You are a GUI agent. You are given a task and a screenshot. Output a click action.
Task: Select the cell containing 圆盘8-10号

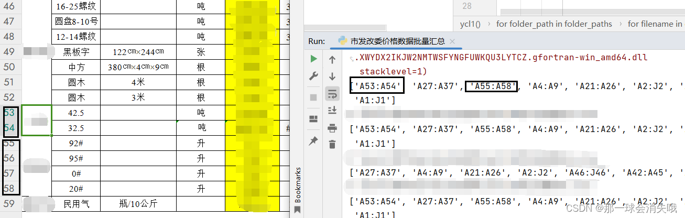[76, 21]
